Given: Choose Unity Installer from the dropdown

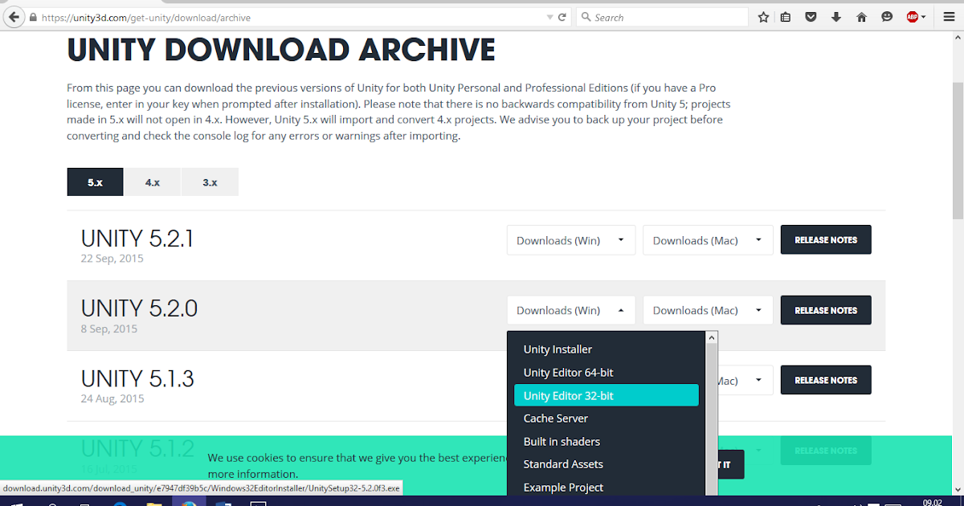Looking at the screenshot, I should click(607, 349).
